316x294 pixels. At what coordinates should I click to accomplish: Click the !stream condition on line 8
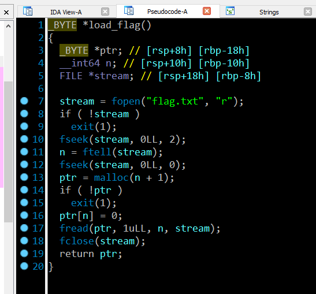[x=109, y=114]
